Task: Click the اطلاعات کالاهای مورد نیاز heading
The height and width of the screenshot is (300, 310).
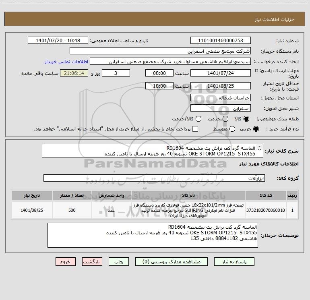Action: pos(269,164)
